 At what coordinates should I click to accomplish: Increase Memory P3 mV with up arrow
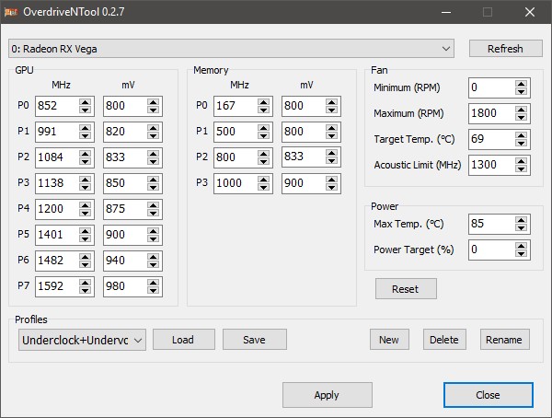coord(331,180)
